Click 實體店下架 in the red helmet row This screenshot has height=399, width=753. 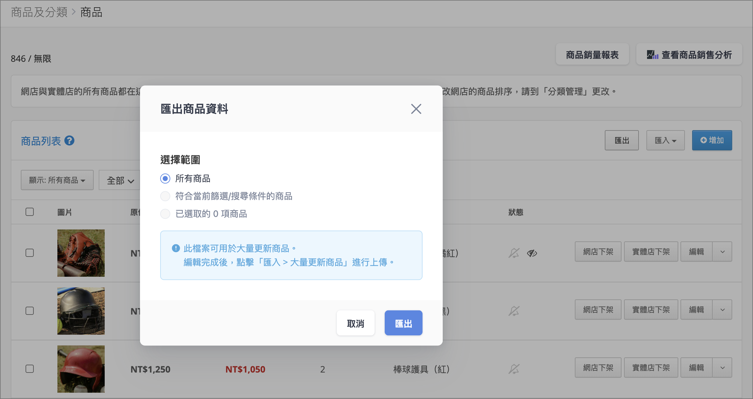tap(651, 367)
